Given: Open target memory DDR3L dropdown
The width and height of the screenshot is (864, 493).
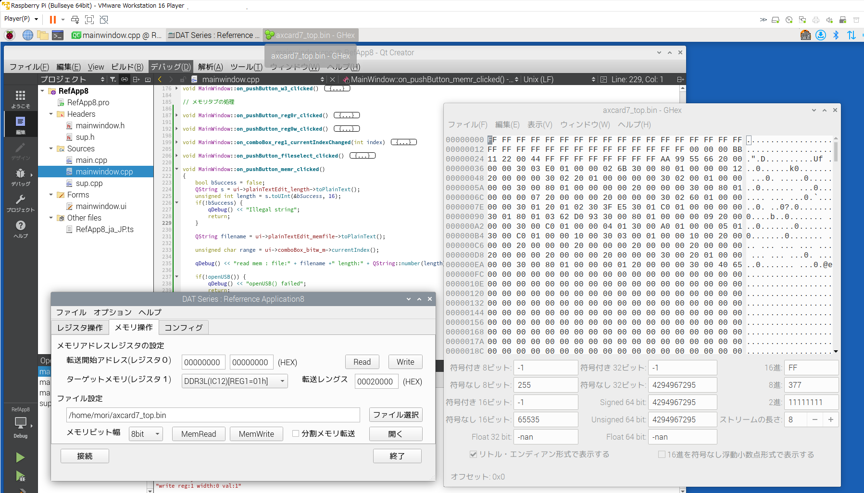Looking at the screenshot, I should point(235,381).
